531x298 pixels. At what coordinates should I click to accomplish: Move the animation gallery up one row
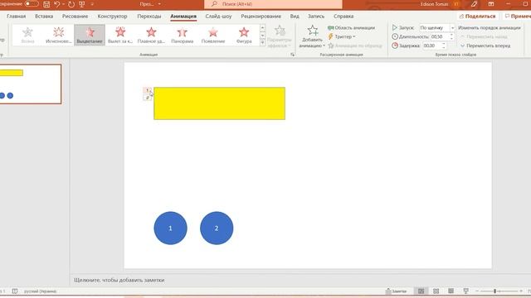[262, 28]
